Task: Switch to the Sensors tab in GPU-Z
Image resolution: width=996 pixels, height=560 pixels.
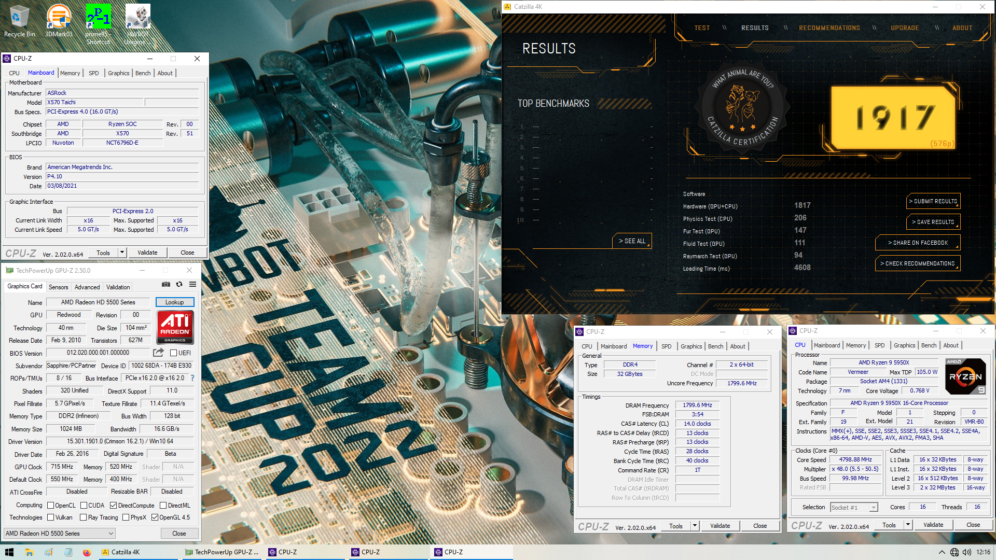Action: 59,287
